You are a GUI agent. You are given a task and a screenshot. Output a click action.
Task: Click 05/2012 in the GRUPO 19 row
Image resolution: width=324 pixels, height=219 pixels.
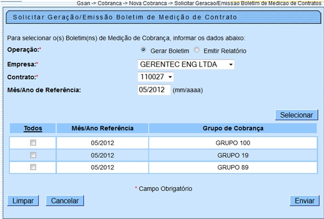coord(103,155)
